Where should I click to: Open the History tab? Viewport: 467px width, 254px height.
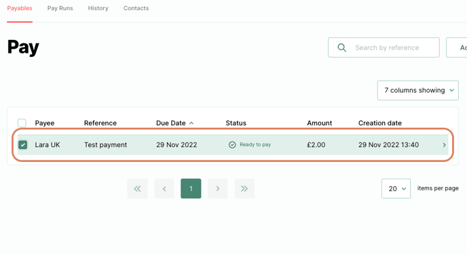point(98,8)
